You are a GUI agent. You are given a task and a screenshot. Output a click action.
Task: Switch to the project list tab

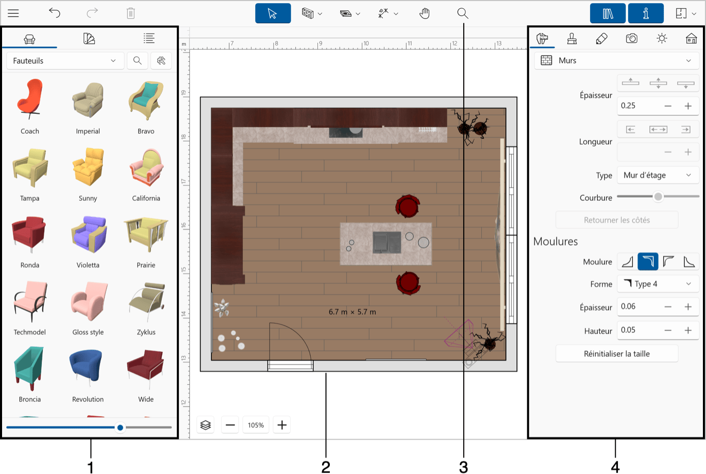[x=149, y=39]
